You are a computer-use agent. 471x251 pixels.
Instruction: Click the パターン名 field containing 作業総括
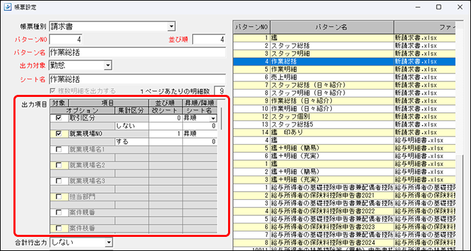(137, 52)
